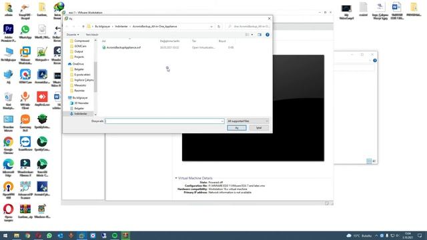The height and width of the screenshot is (240, 427).
Task: Select the Output folder in navigation tree
Action: tap(79, 51)
